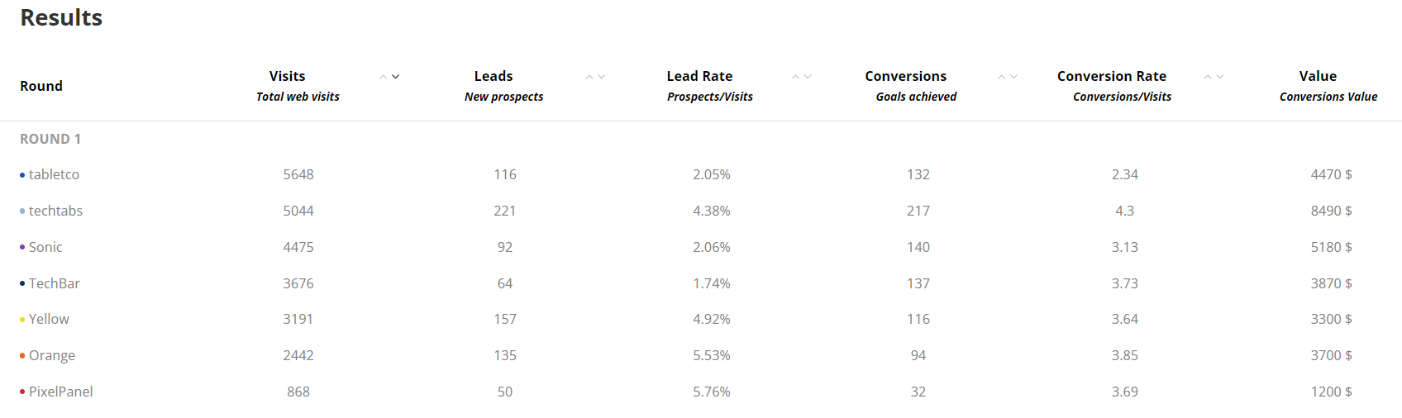
Task: Click the yellow dot beside Yellow
Action: [22, 320]
